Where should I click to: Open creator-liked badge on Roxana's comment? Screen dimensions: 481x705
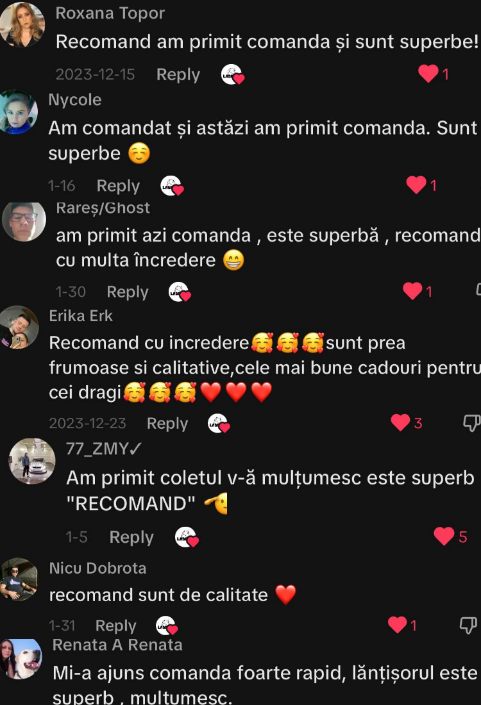click(233, 74)
